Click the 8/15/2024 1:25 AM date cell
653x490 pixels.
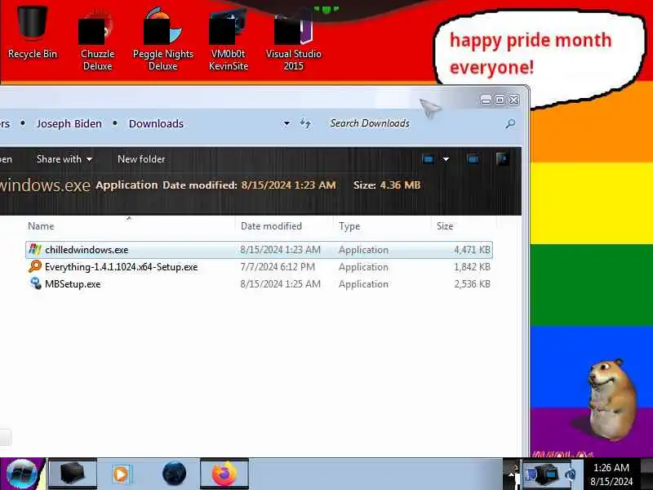click(x=280, y=283)
